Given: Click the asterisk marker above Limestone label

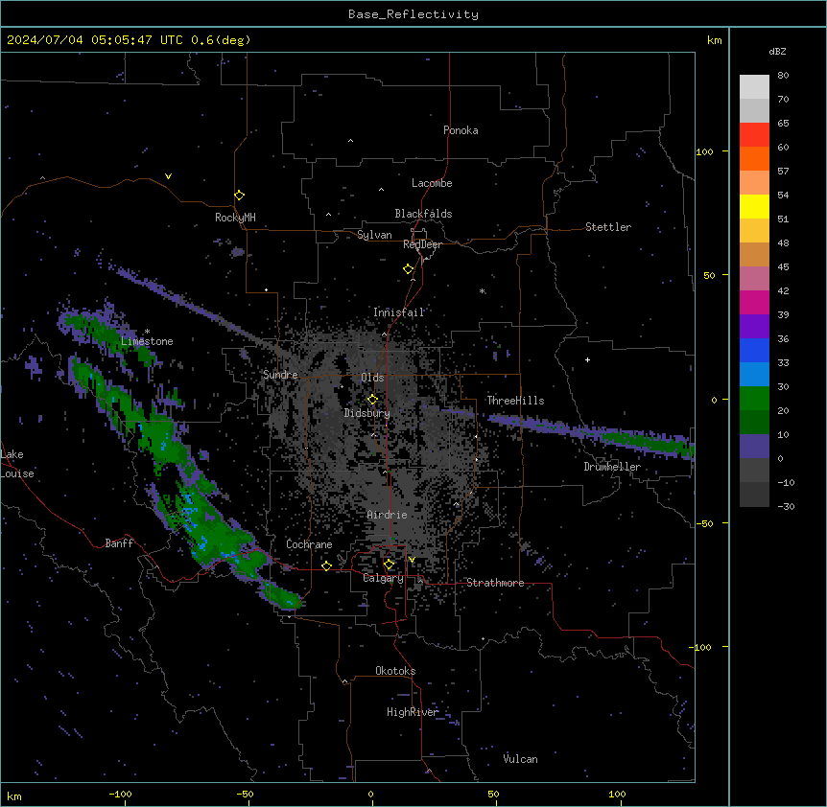Looking at the screenshot, I should point(147,332).
